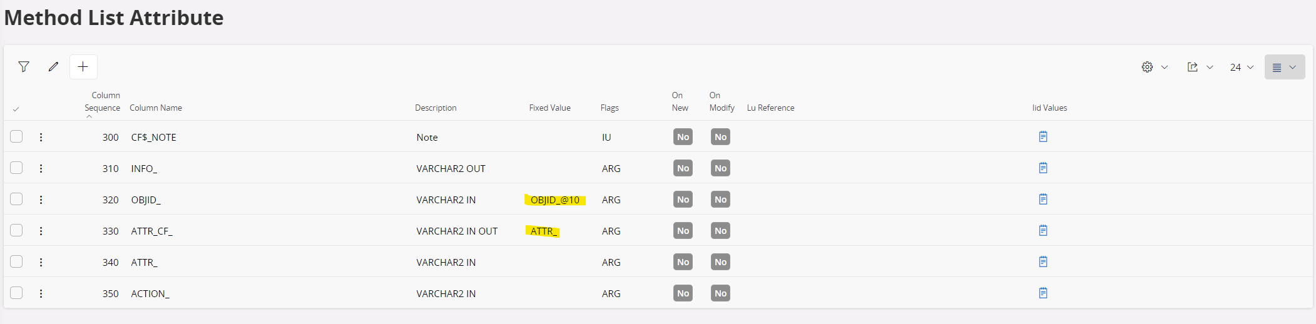The height and width of the screenshot is (324, 1316).
Task: Open the list view layout dropdown
Action: point(1284,67)
